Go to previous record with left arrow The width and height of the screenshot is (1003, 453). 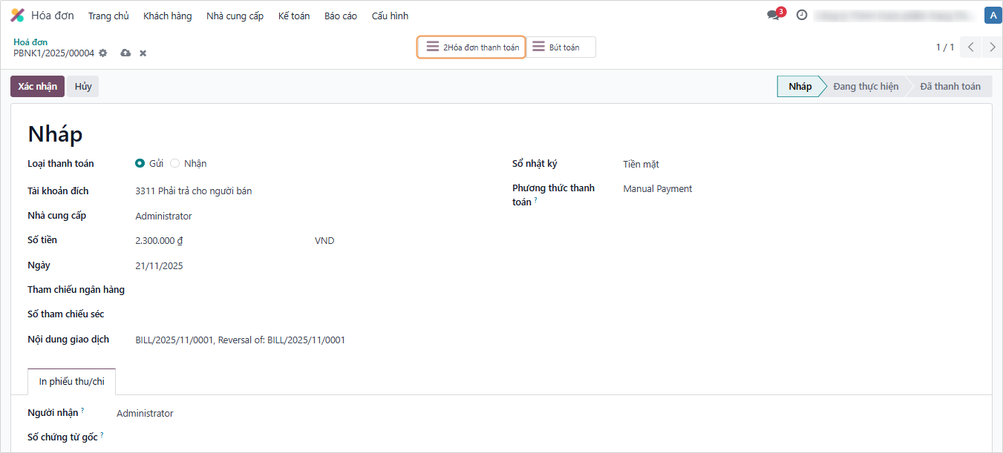pos(970,47)
